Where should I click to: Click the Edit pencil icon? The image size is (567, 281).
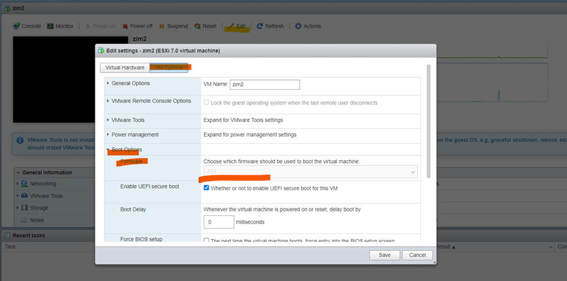point(231,26)
